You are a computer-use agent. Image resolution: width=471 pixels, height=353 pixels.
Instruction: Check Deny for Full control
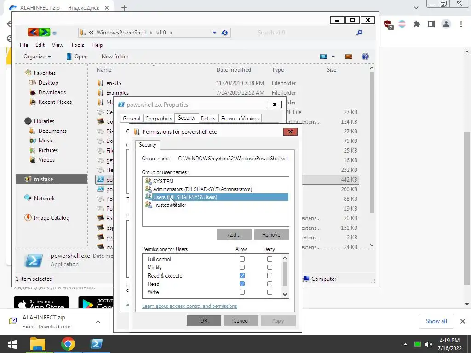[270, 259]
